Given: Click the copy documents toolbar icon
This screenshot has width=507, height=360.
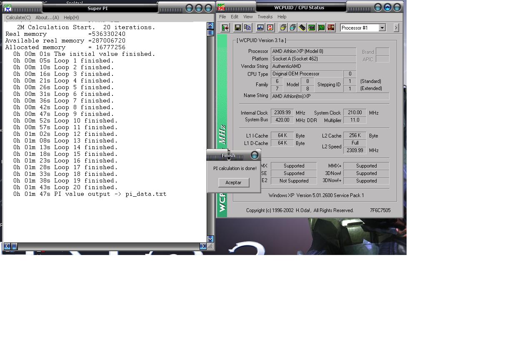Looking at the screenshot, I should click(247, 28).
